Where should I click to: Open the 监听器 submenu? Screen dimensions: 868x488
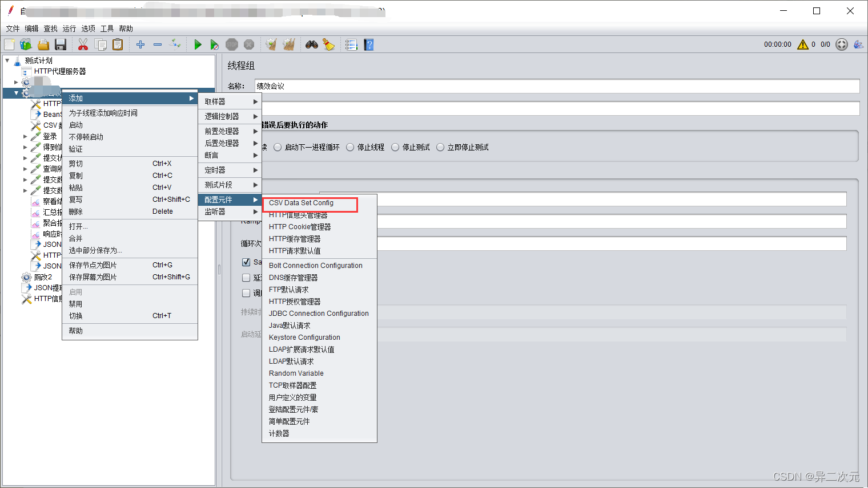point(230,212)
